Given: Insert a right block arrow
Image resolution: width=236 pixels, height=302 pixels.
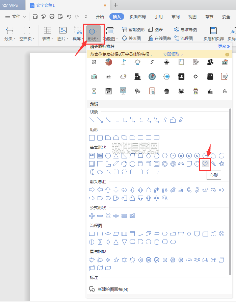Looking at the screenshot, I should [92, 190].
